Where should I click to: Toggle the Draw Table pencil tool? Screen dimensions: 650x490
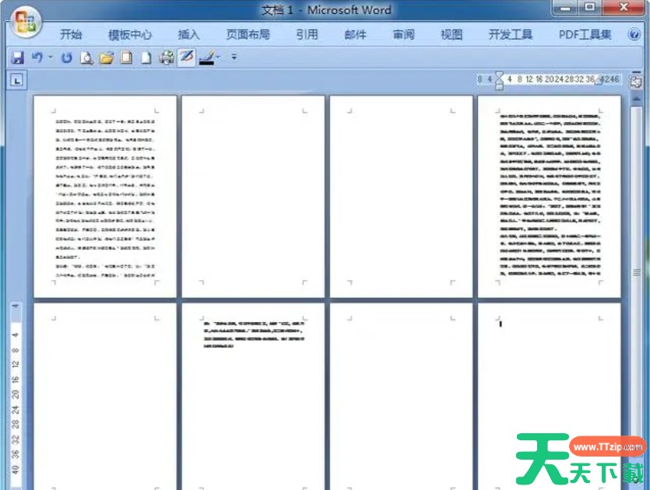click(186, 58)
